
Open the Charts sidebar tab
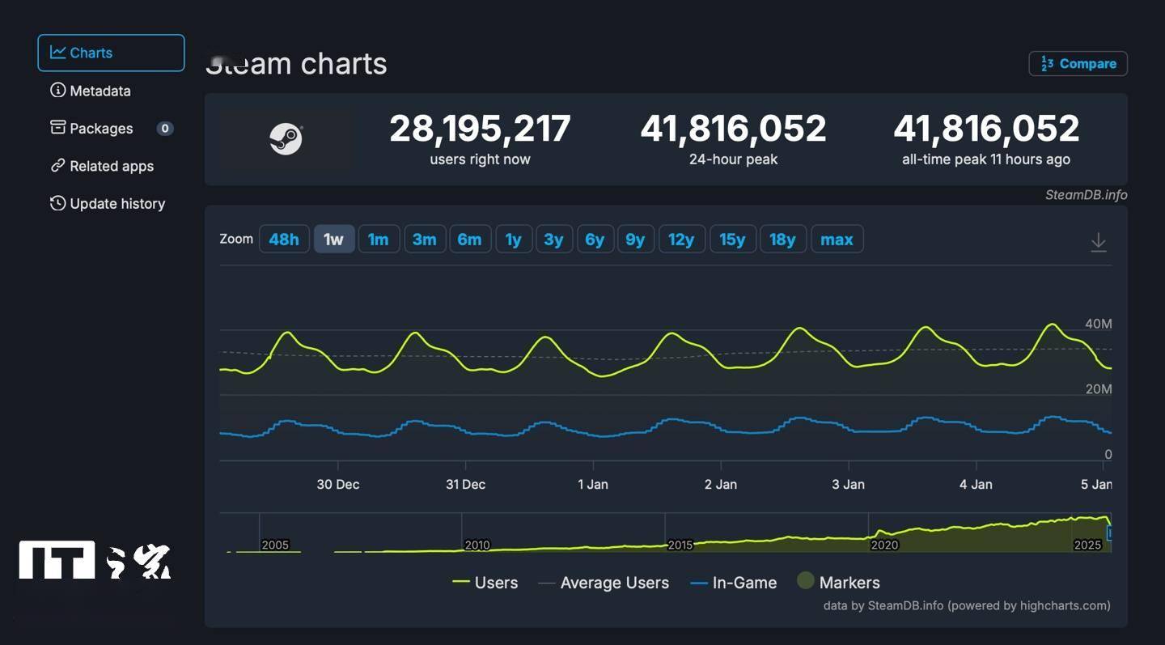pos(111,53)
